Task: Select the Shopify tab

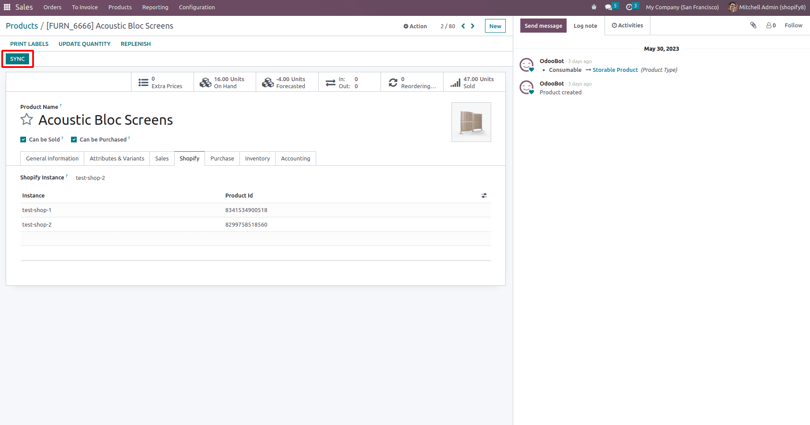Action: pyautogui.click(x=190, y=158)
